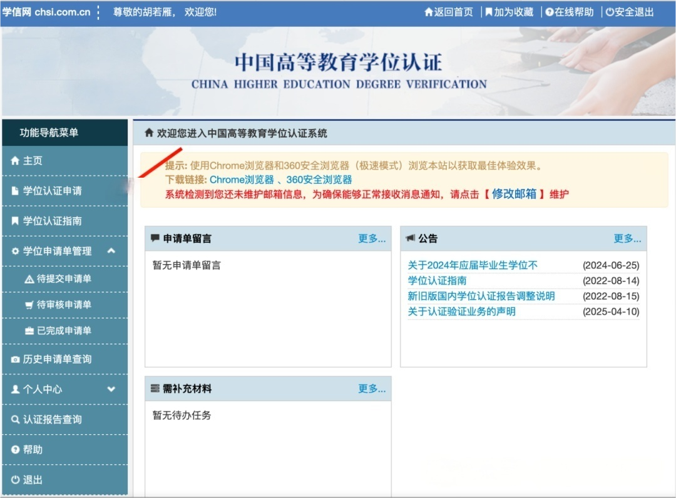Click the gear icon beside 学位申请单管理

pyautogui.click(x=15, y=251)
